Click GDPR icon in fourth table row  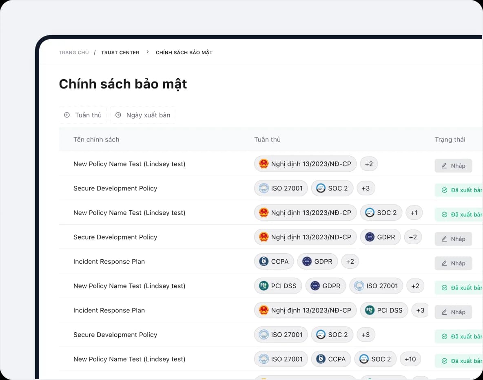pos(370,237)
